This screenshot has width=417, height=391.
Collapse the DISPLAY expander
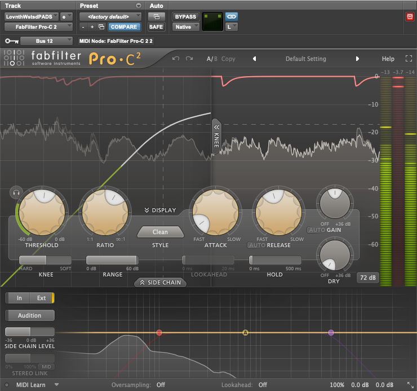(x=160, y=210)
